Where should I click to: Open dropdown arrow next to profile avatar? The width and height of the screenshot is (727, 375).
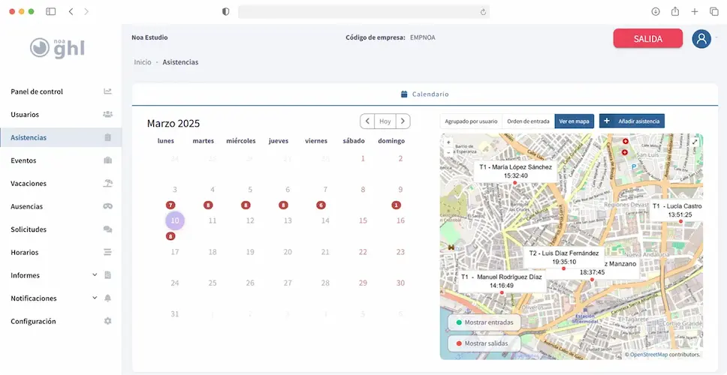pos(716,37)
